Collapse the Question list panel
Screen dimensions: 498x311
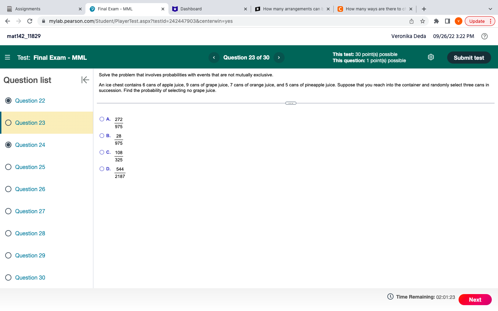(85, 80)
